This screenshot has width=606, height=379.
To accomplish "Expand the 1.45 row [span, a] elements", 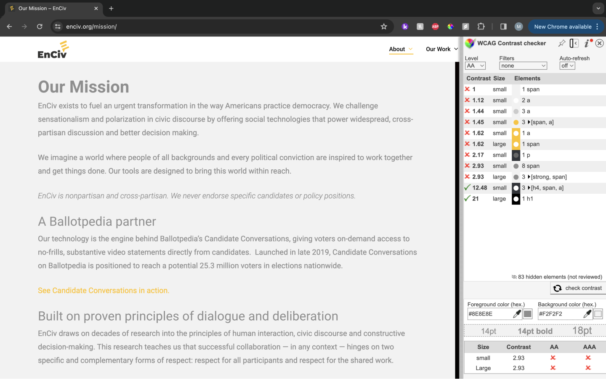I will coord(529,122).
